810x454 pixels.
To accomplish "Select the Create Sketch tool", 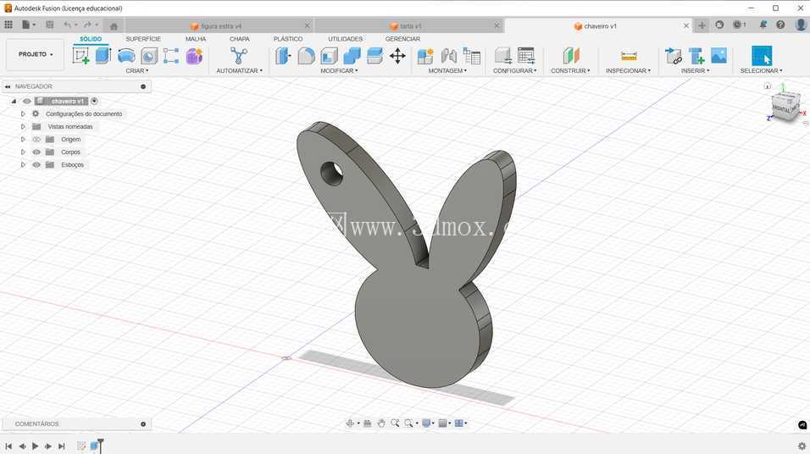I will pyautogui.click(x=80, y=56).
